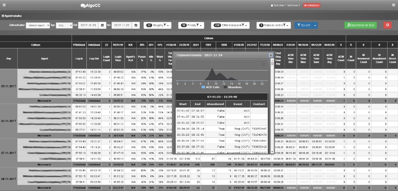This screenshot has width=398, height=191.
Task: Toggle Abandons series in chart legend
Action: pyautogui.click(x=232, y=87)
